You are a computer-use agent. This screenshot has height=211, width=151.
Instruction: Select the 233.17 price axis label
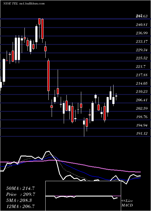point(142,42)
